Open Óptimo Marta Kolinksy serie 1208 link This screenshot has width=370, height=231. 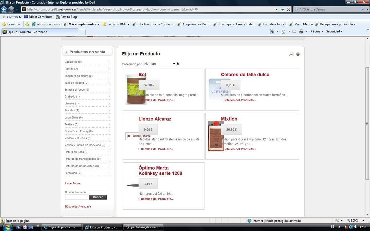click(160, 171)
